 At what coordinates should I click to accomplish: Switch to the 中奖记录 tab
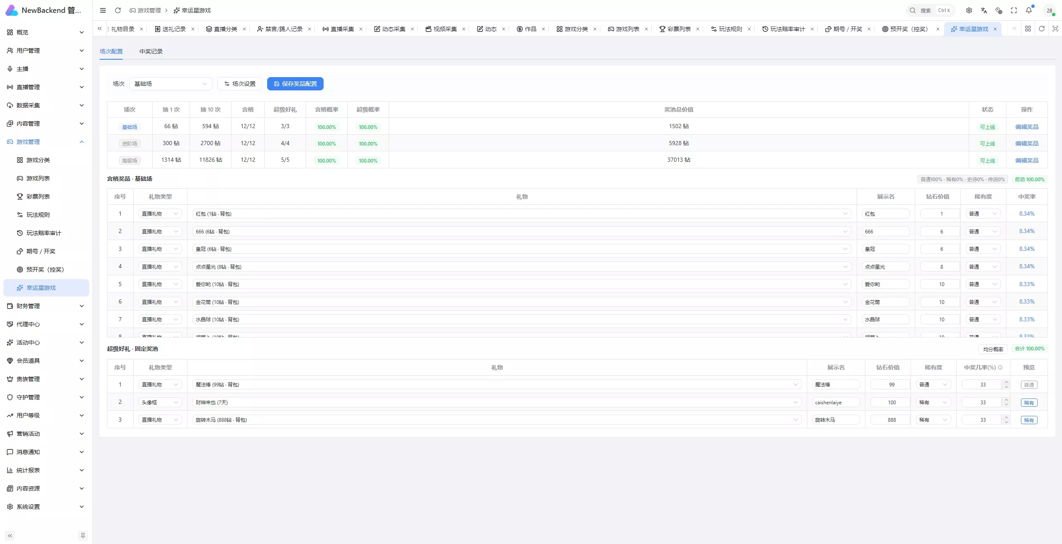(151, 51)
